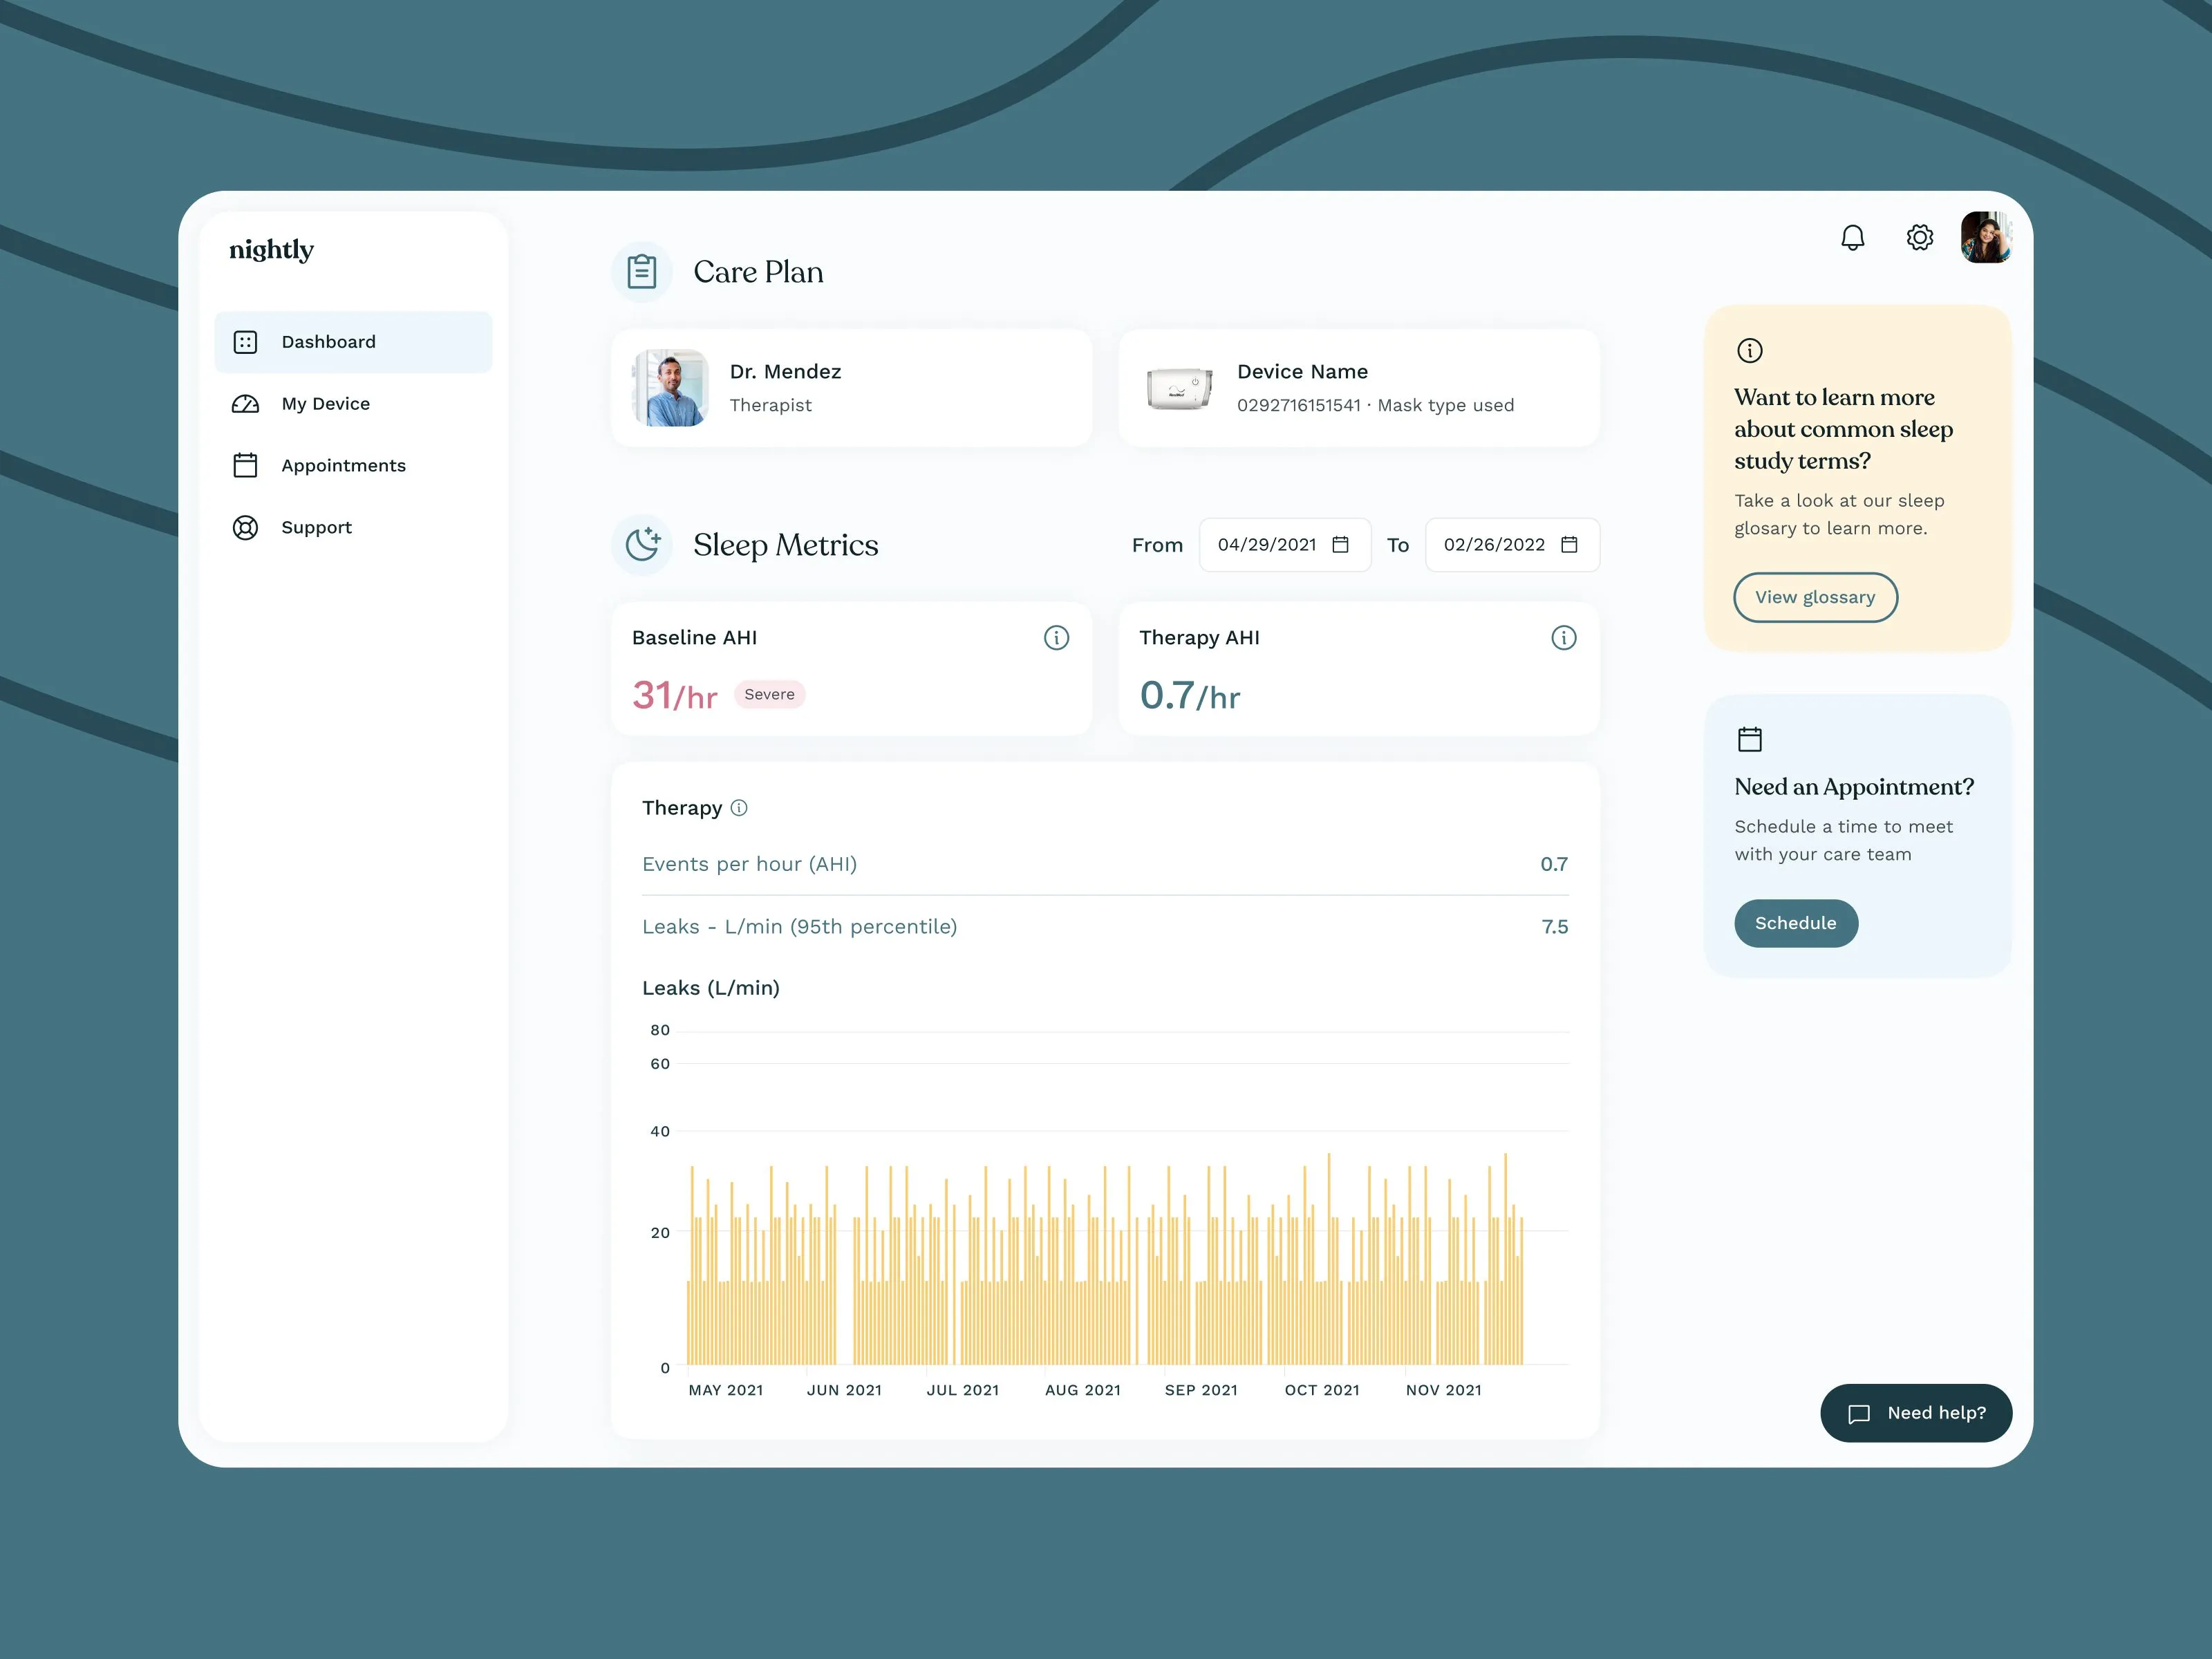Open Appointments page

tap(353, 465)
